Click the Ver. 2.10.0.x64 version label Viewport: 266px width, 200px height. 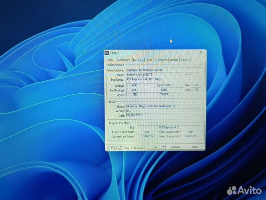pos(135,148)
